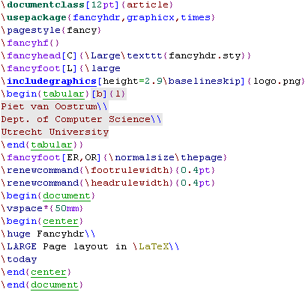Click tabular in the \begin line
Image resolution: width=305 pixels, height=292 pixels.
tap(64, 94)
